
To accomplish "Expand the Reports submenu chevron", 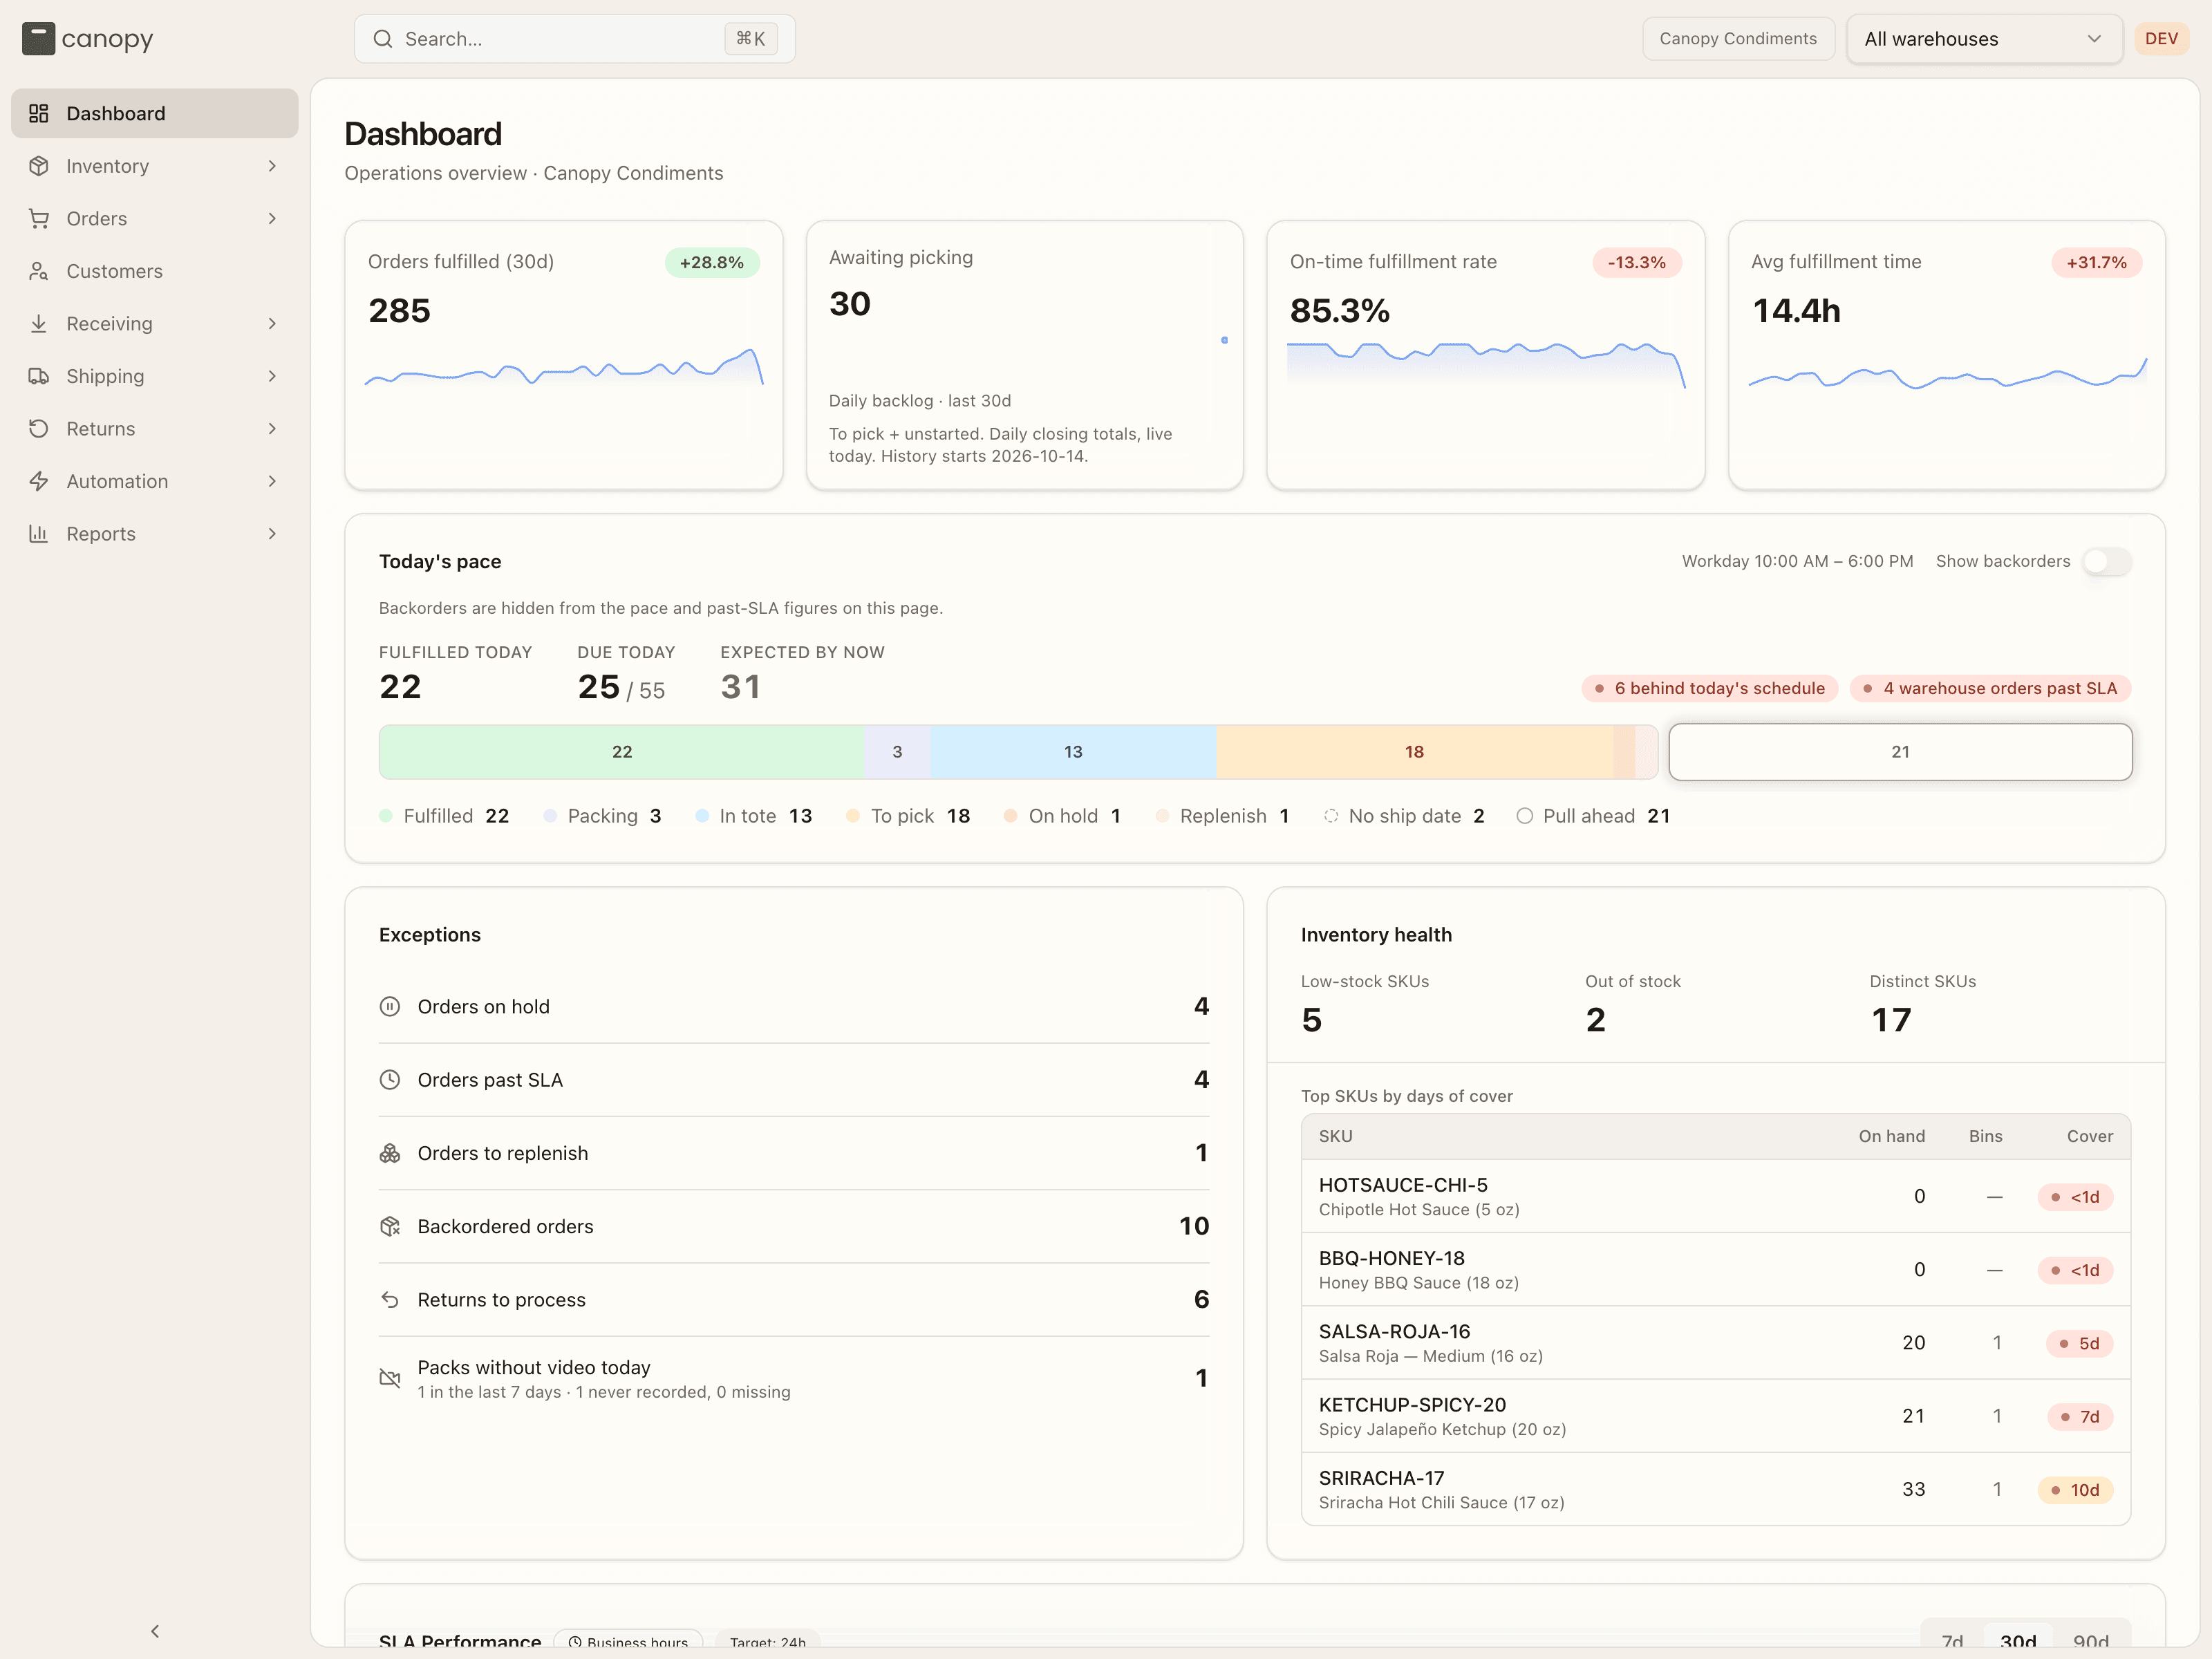I will coord(272,533).
